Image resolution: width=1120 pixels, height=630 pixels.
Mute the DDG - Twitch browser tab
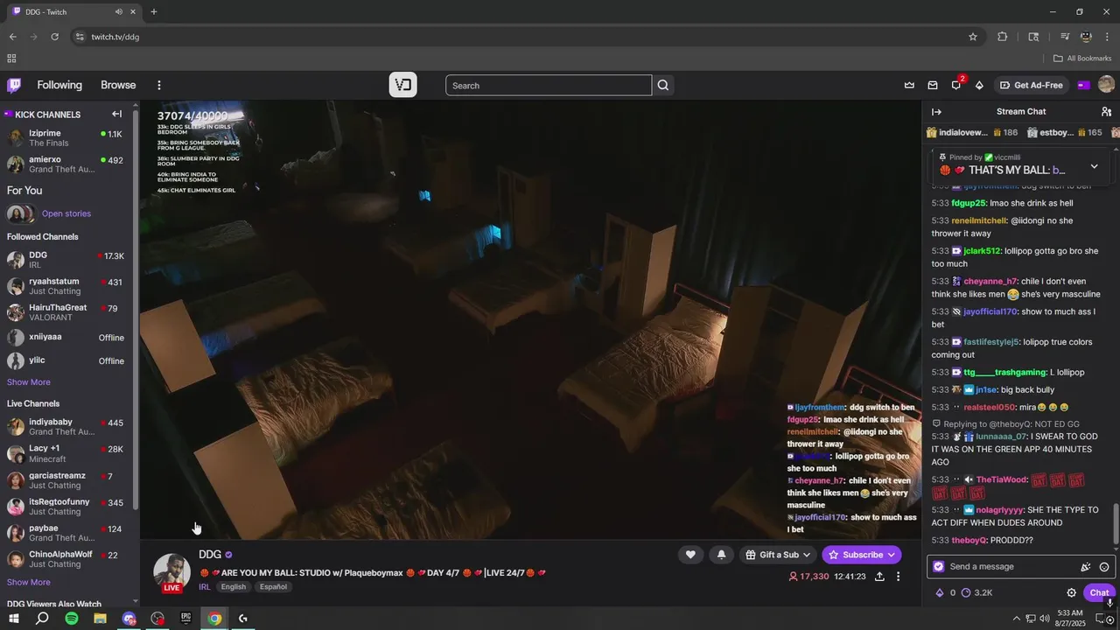[119, 11]
